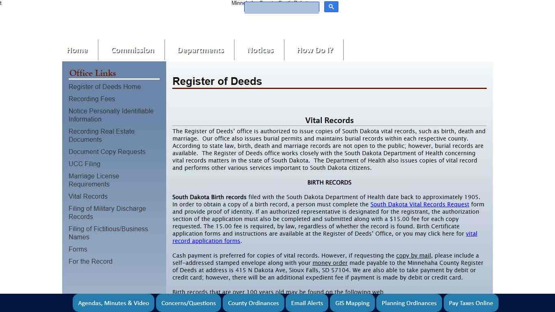The height and width of the screenshot is (312, 555).
Task: Open the Departments menu
Action: click(x=200, y=50)
